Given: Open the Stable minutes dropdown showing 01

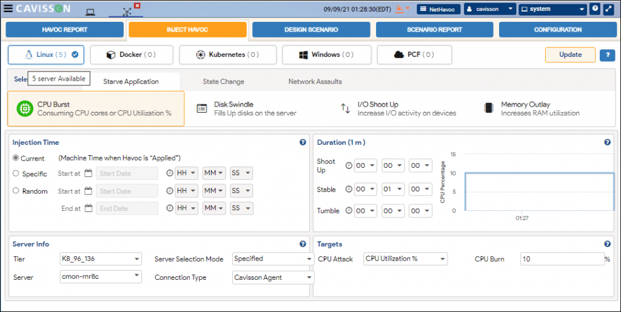Looking at the screenshot, I should 393,190.
